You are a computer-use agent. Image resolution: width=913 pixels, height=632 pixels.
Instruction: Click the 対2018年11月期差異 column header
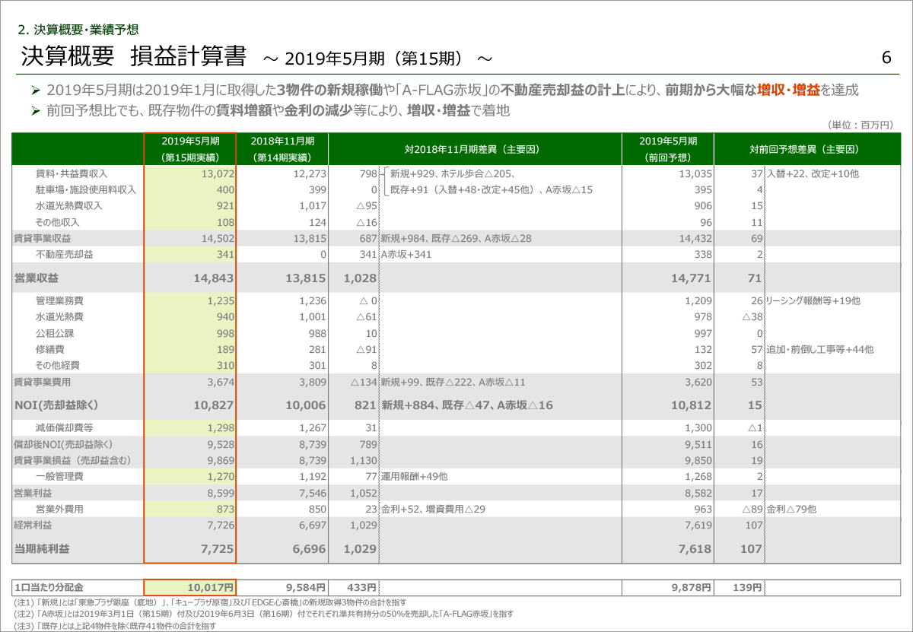click(x=474, y=149)
